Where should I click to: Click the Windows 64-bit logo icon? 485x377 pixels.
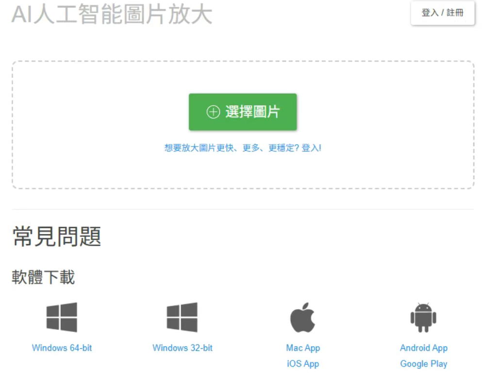pos(62,317)
